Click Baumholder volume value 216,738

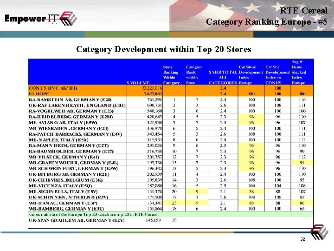[154, 152]
